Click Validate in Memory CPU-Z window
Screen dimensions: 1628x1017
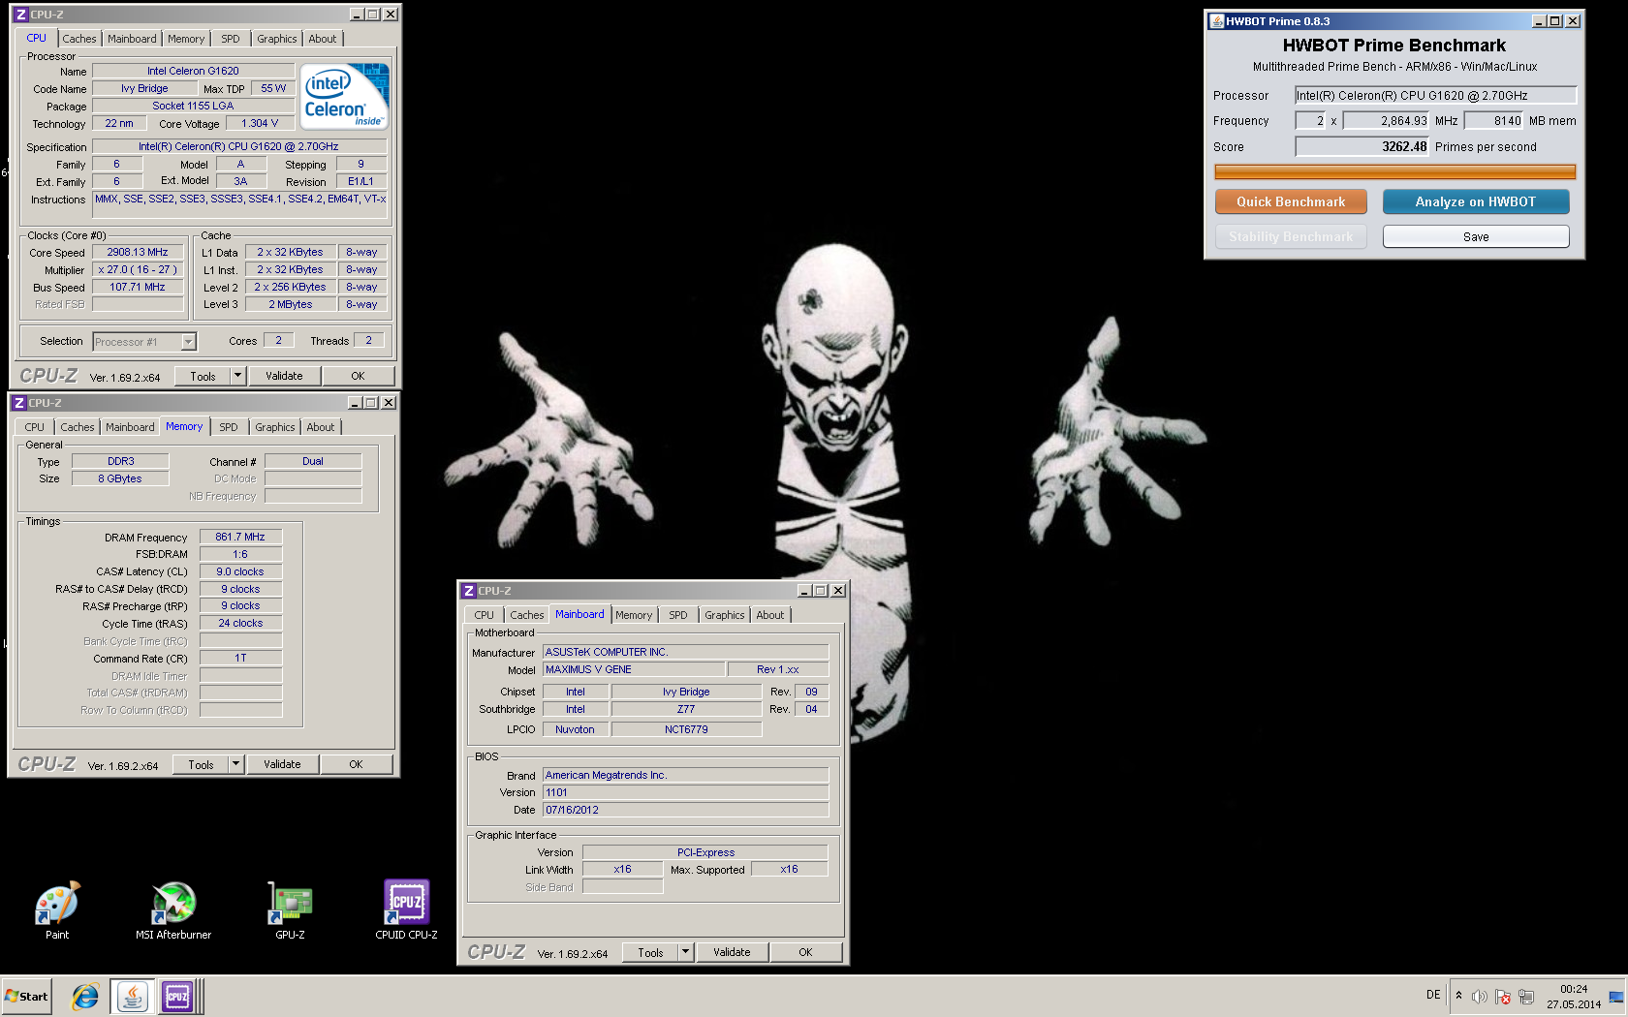pos(282,764)
